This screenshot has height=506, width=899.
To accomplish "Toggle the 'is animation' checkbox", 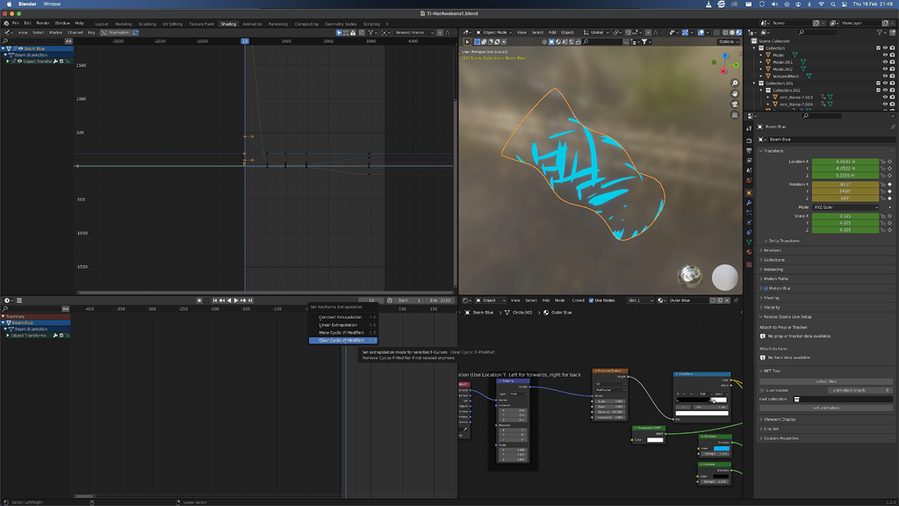I will click(x=762, y=390).
